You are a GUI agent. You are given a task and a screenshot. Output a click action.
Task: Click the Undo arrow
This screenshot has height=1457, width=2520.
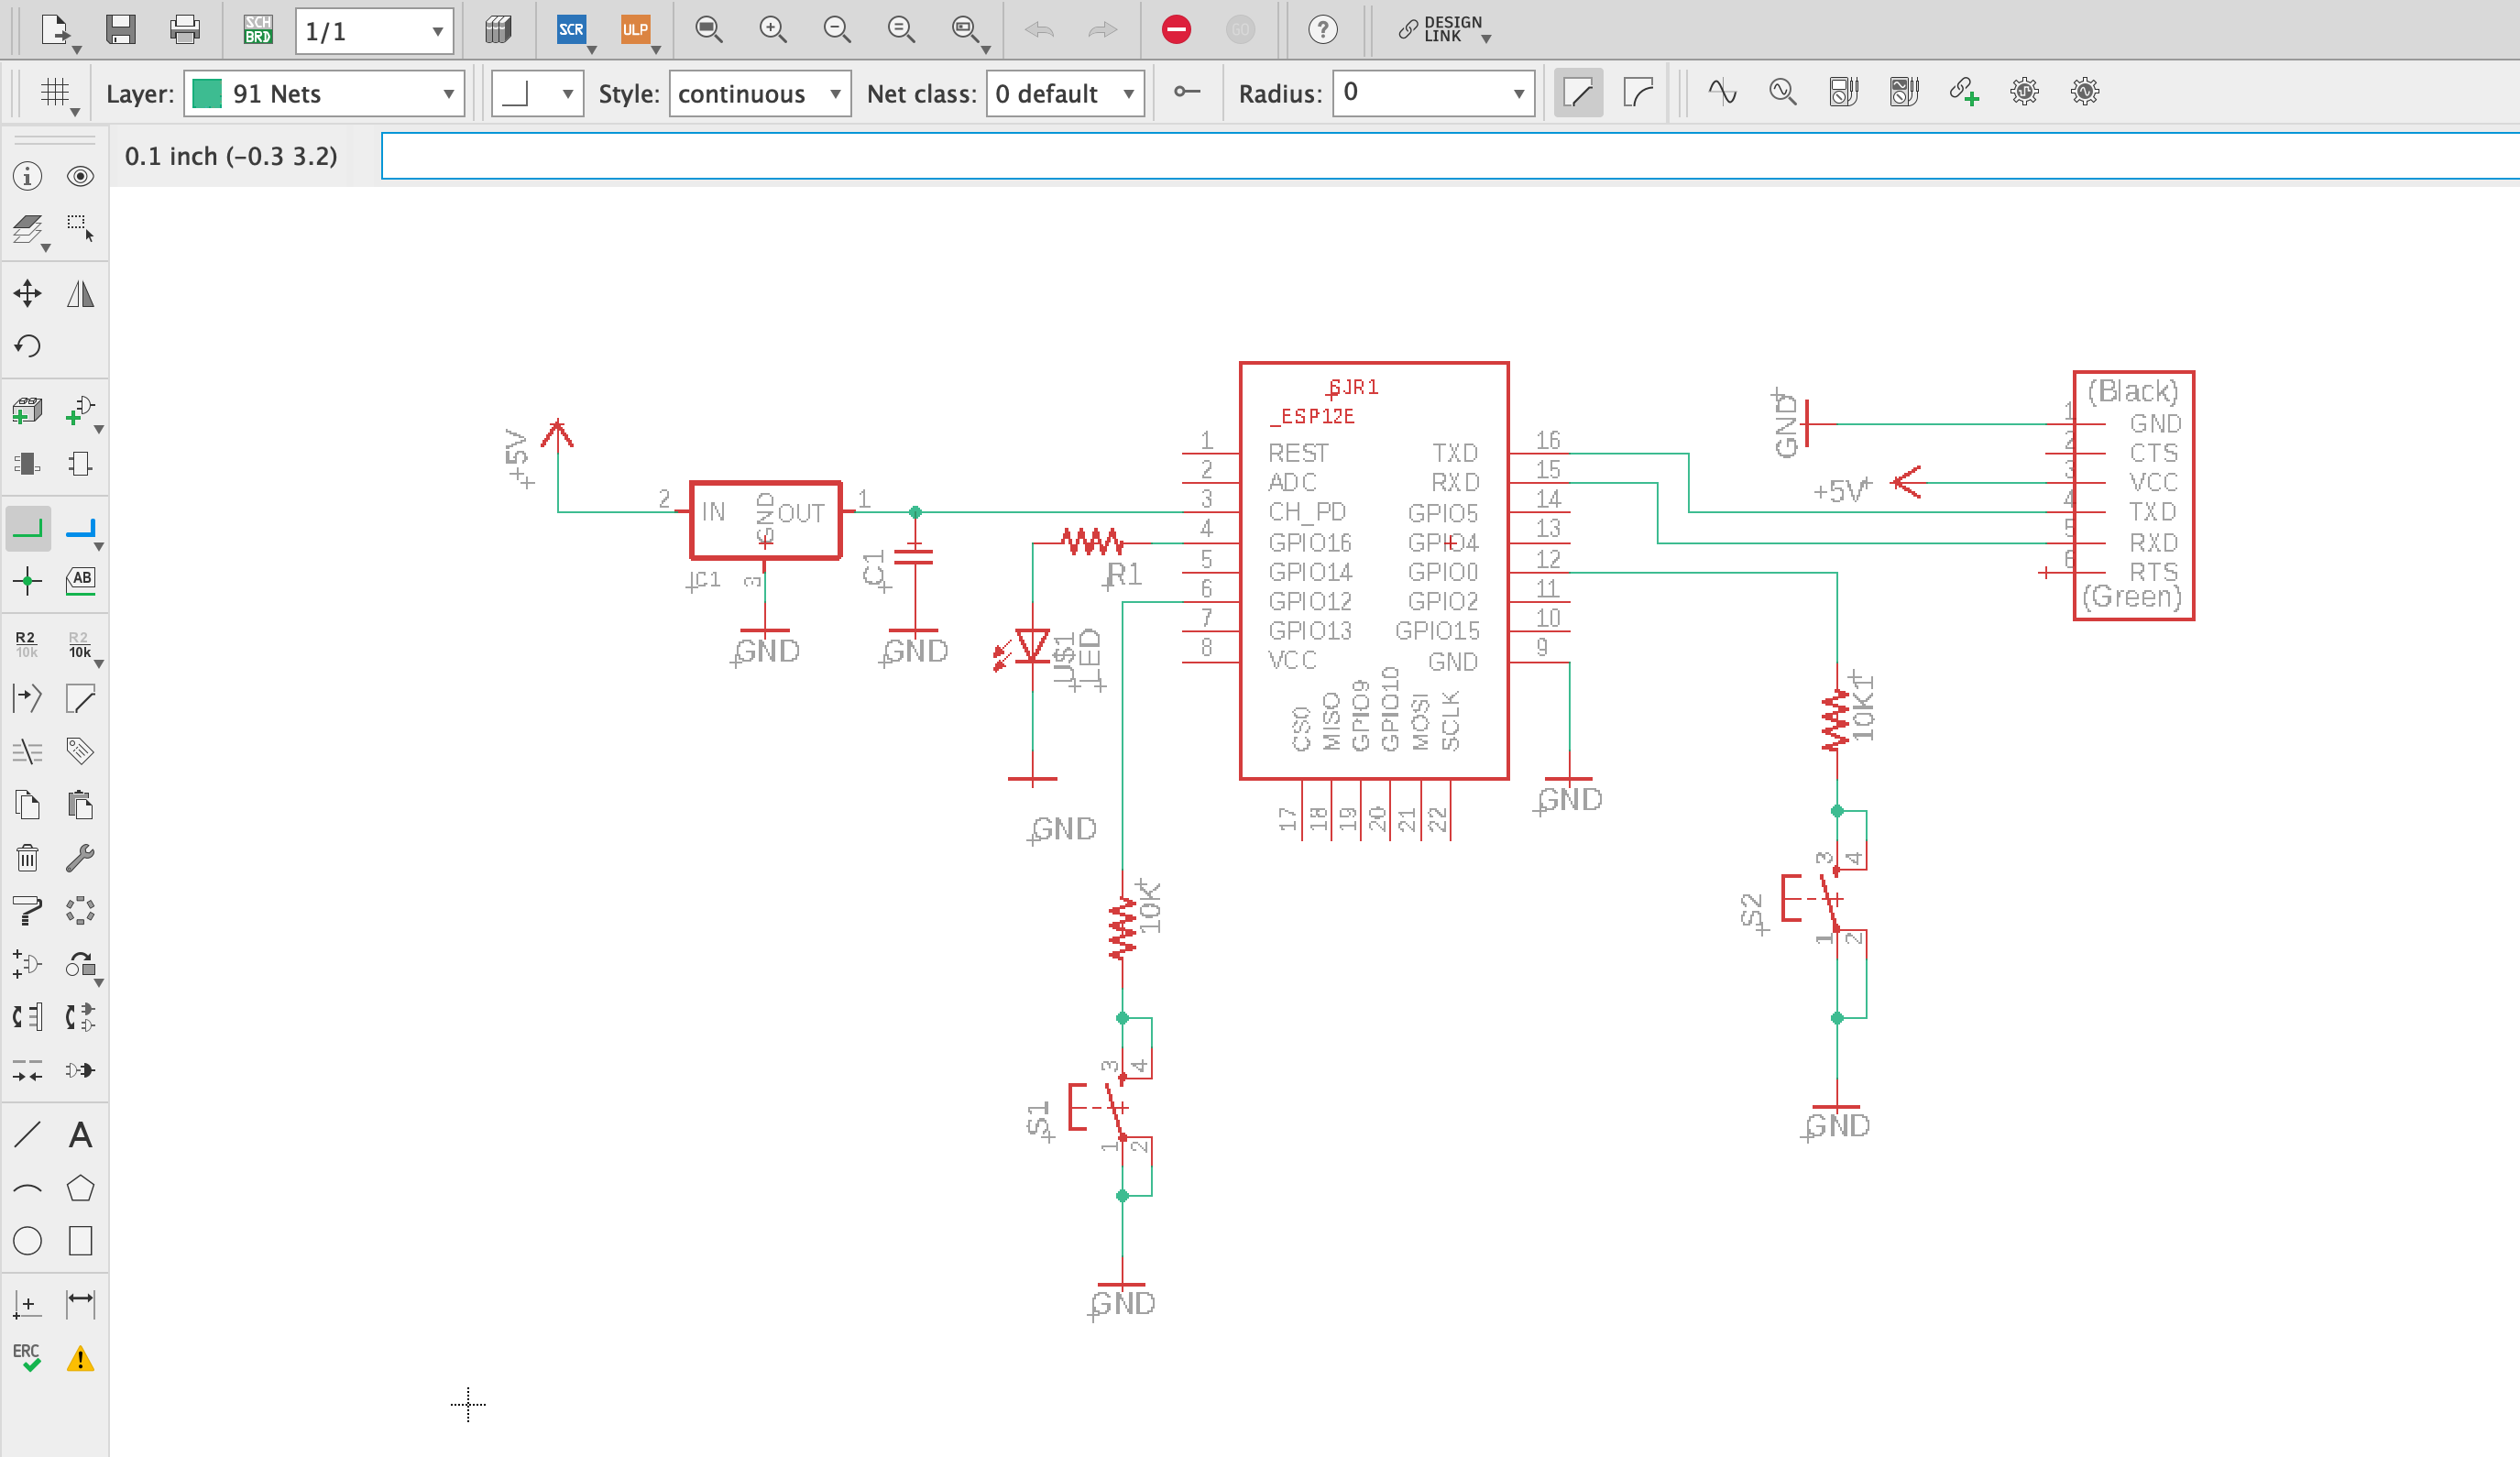tap(1039, 30)
